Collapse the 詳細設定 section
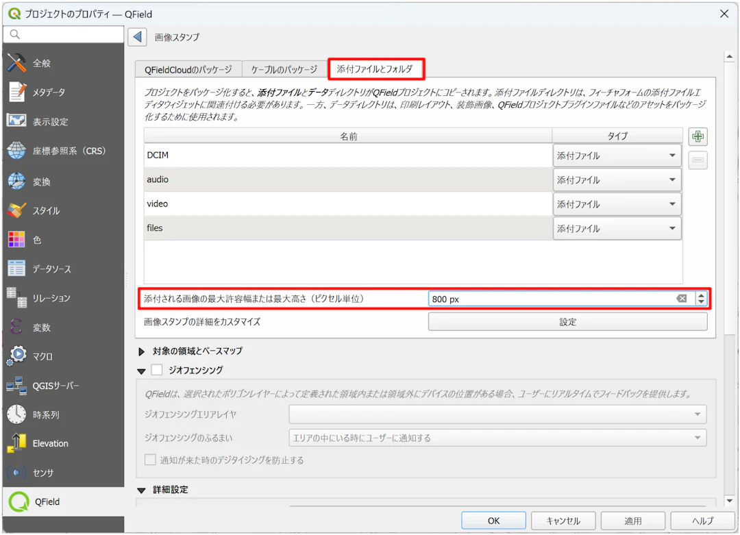This screenshot has height=535, width=740. (141, 490)
